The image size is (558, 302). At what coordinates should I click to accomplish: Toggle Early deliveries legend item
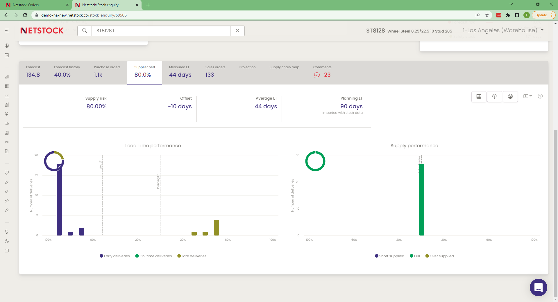(x=115, y=256)
